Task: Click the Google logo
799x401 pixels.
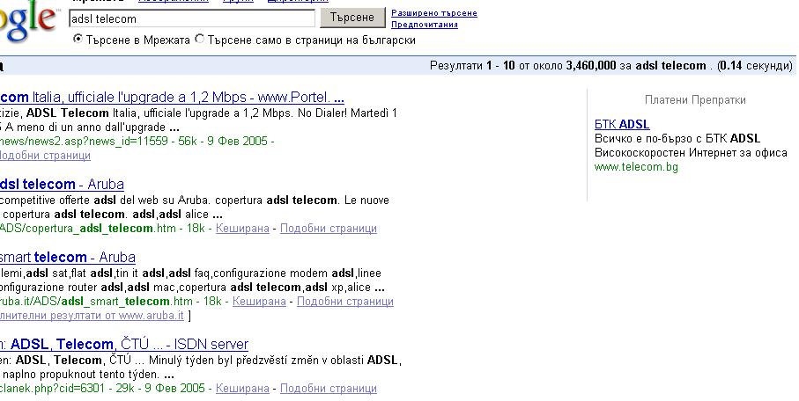Action: 28,21
